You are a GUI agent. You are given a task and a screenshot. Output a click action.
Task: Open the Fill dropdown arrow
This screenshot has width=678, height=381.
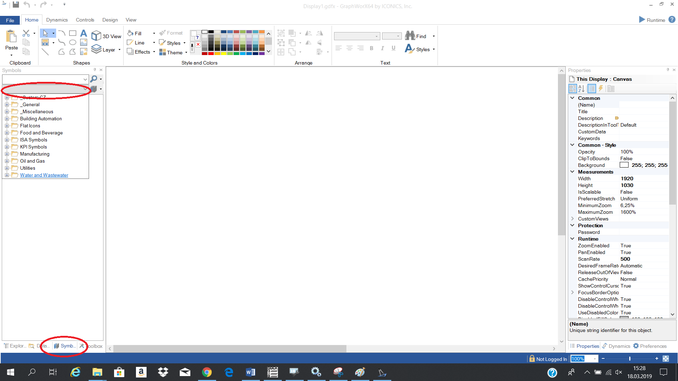[x=154, y=33]
